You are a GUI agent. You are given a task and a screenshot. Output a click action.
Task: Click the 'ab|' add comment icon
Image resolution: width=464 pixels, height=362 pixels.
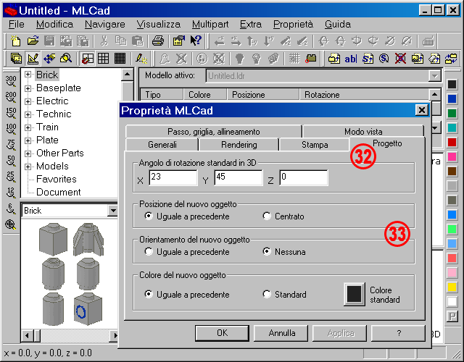tap(351, 59)
